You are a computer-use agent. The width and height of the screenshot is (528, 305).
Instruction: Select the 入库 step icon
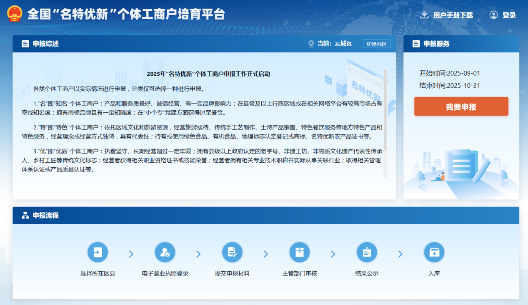click(434, 252)
